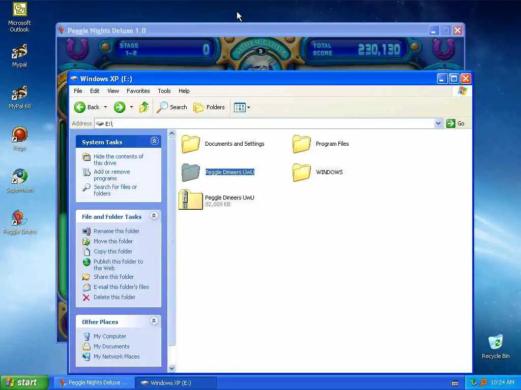This screenshot has height=390, width=521.
Task: Go Up one folder level
Action: pyautogui.click(x=144, y=107)
